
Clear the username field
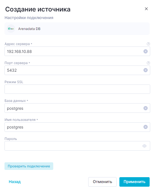[x=145, y=127]
